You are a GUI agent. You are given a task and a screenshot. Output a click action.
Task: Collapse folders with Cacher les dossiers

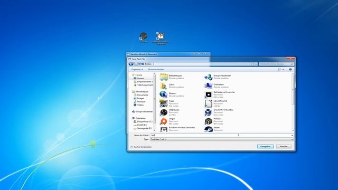click(141, 147)
